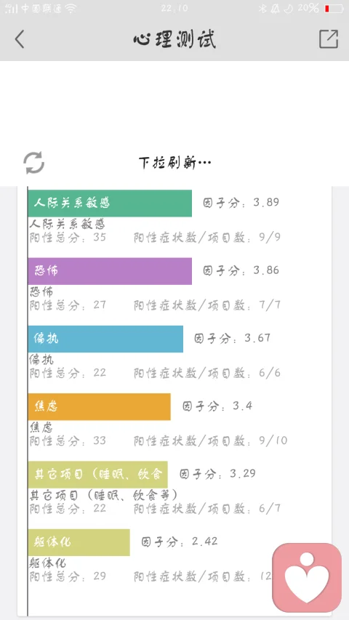349x620 pixels.
Task: Tap the 因子分：3.89 score label
Action: [241, 203]
